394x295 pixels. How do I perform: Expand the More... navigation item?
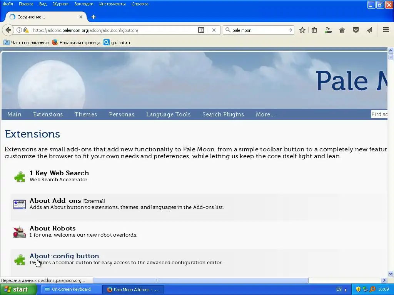point(265,114)
